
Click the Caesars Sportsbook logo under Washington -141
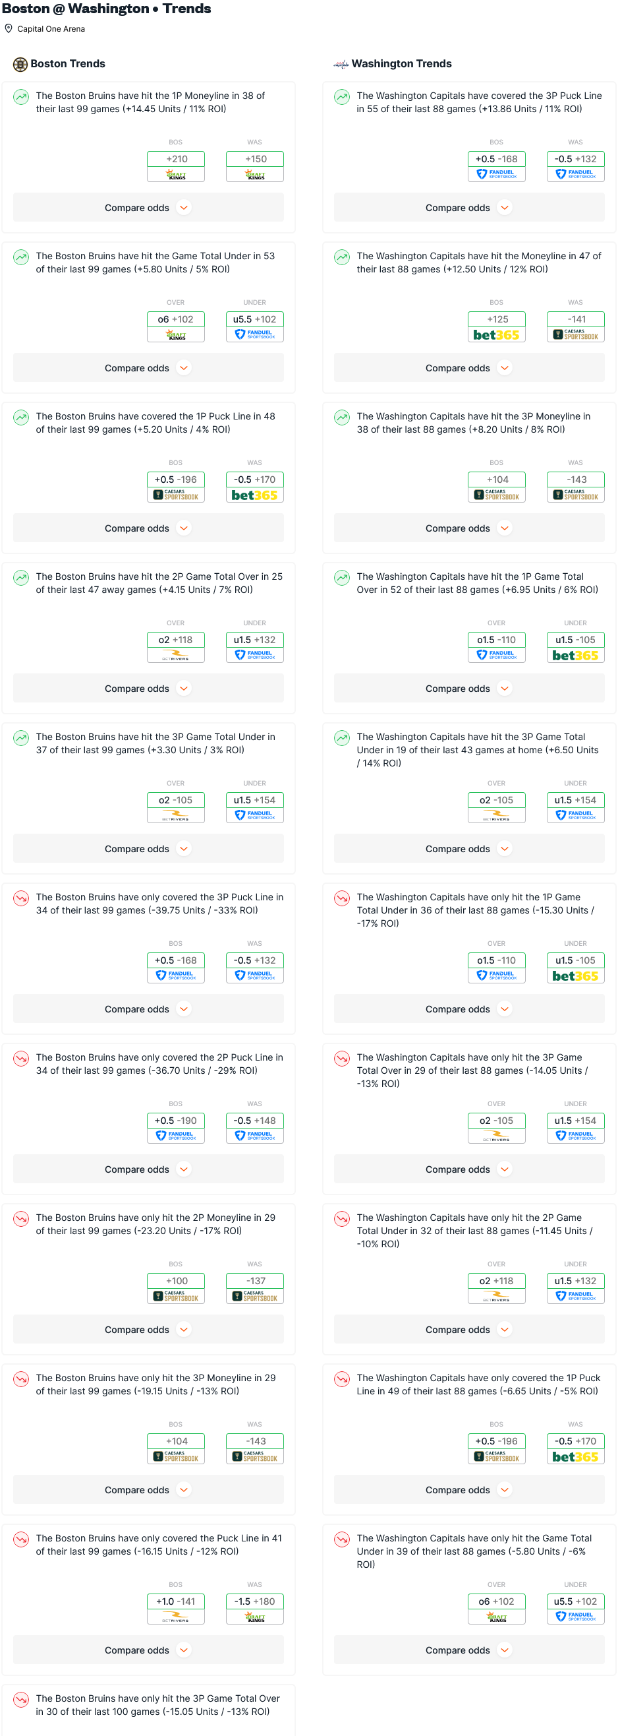pyautogui.click(x=576, y=335)
